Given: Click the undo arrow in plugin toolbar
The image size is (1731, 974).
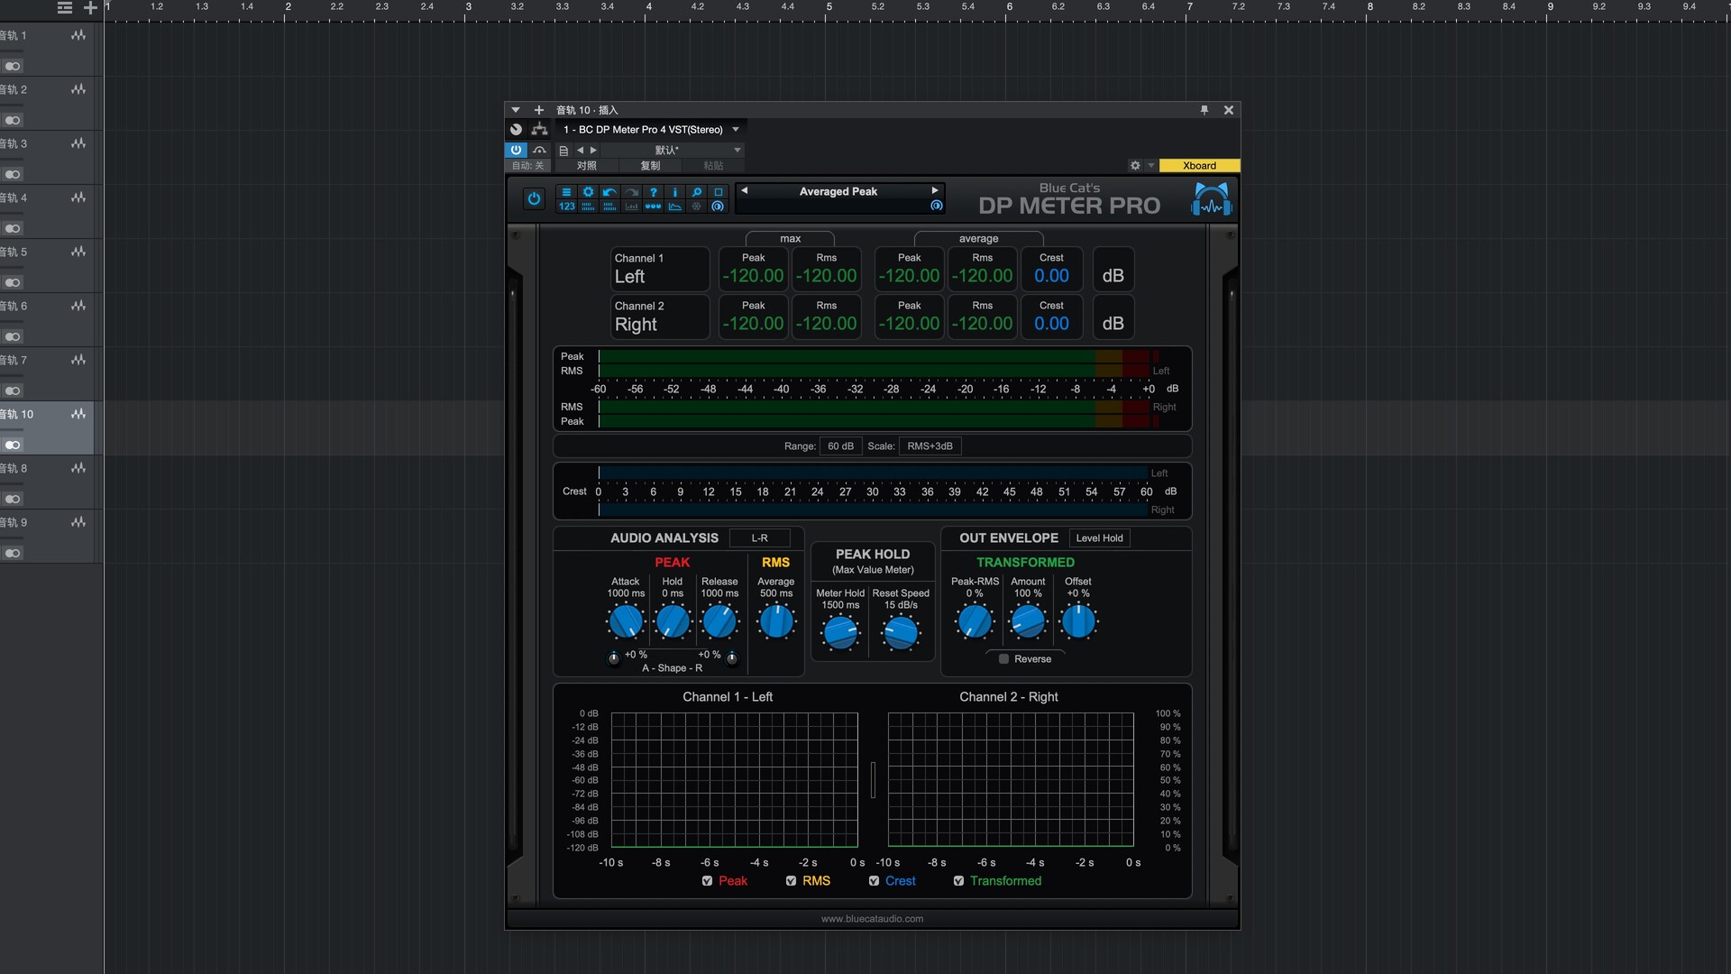Looking at the screenshot, I should pos(609,192).
